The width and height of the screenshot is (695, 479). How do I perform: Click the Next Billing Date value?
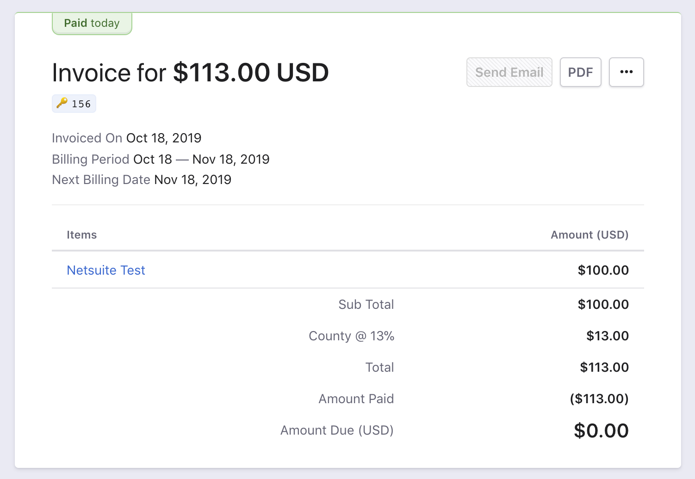tap(192, 179)
